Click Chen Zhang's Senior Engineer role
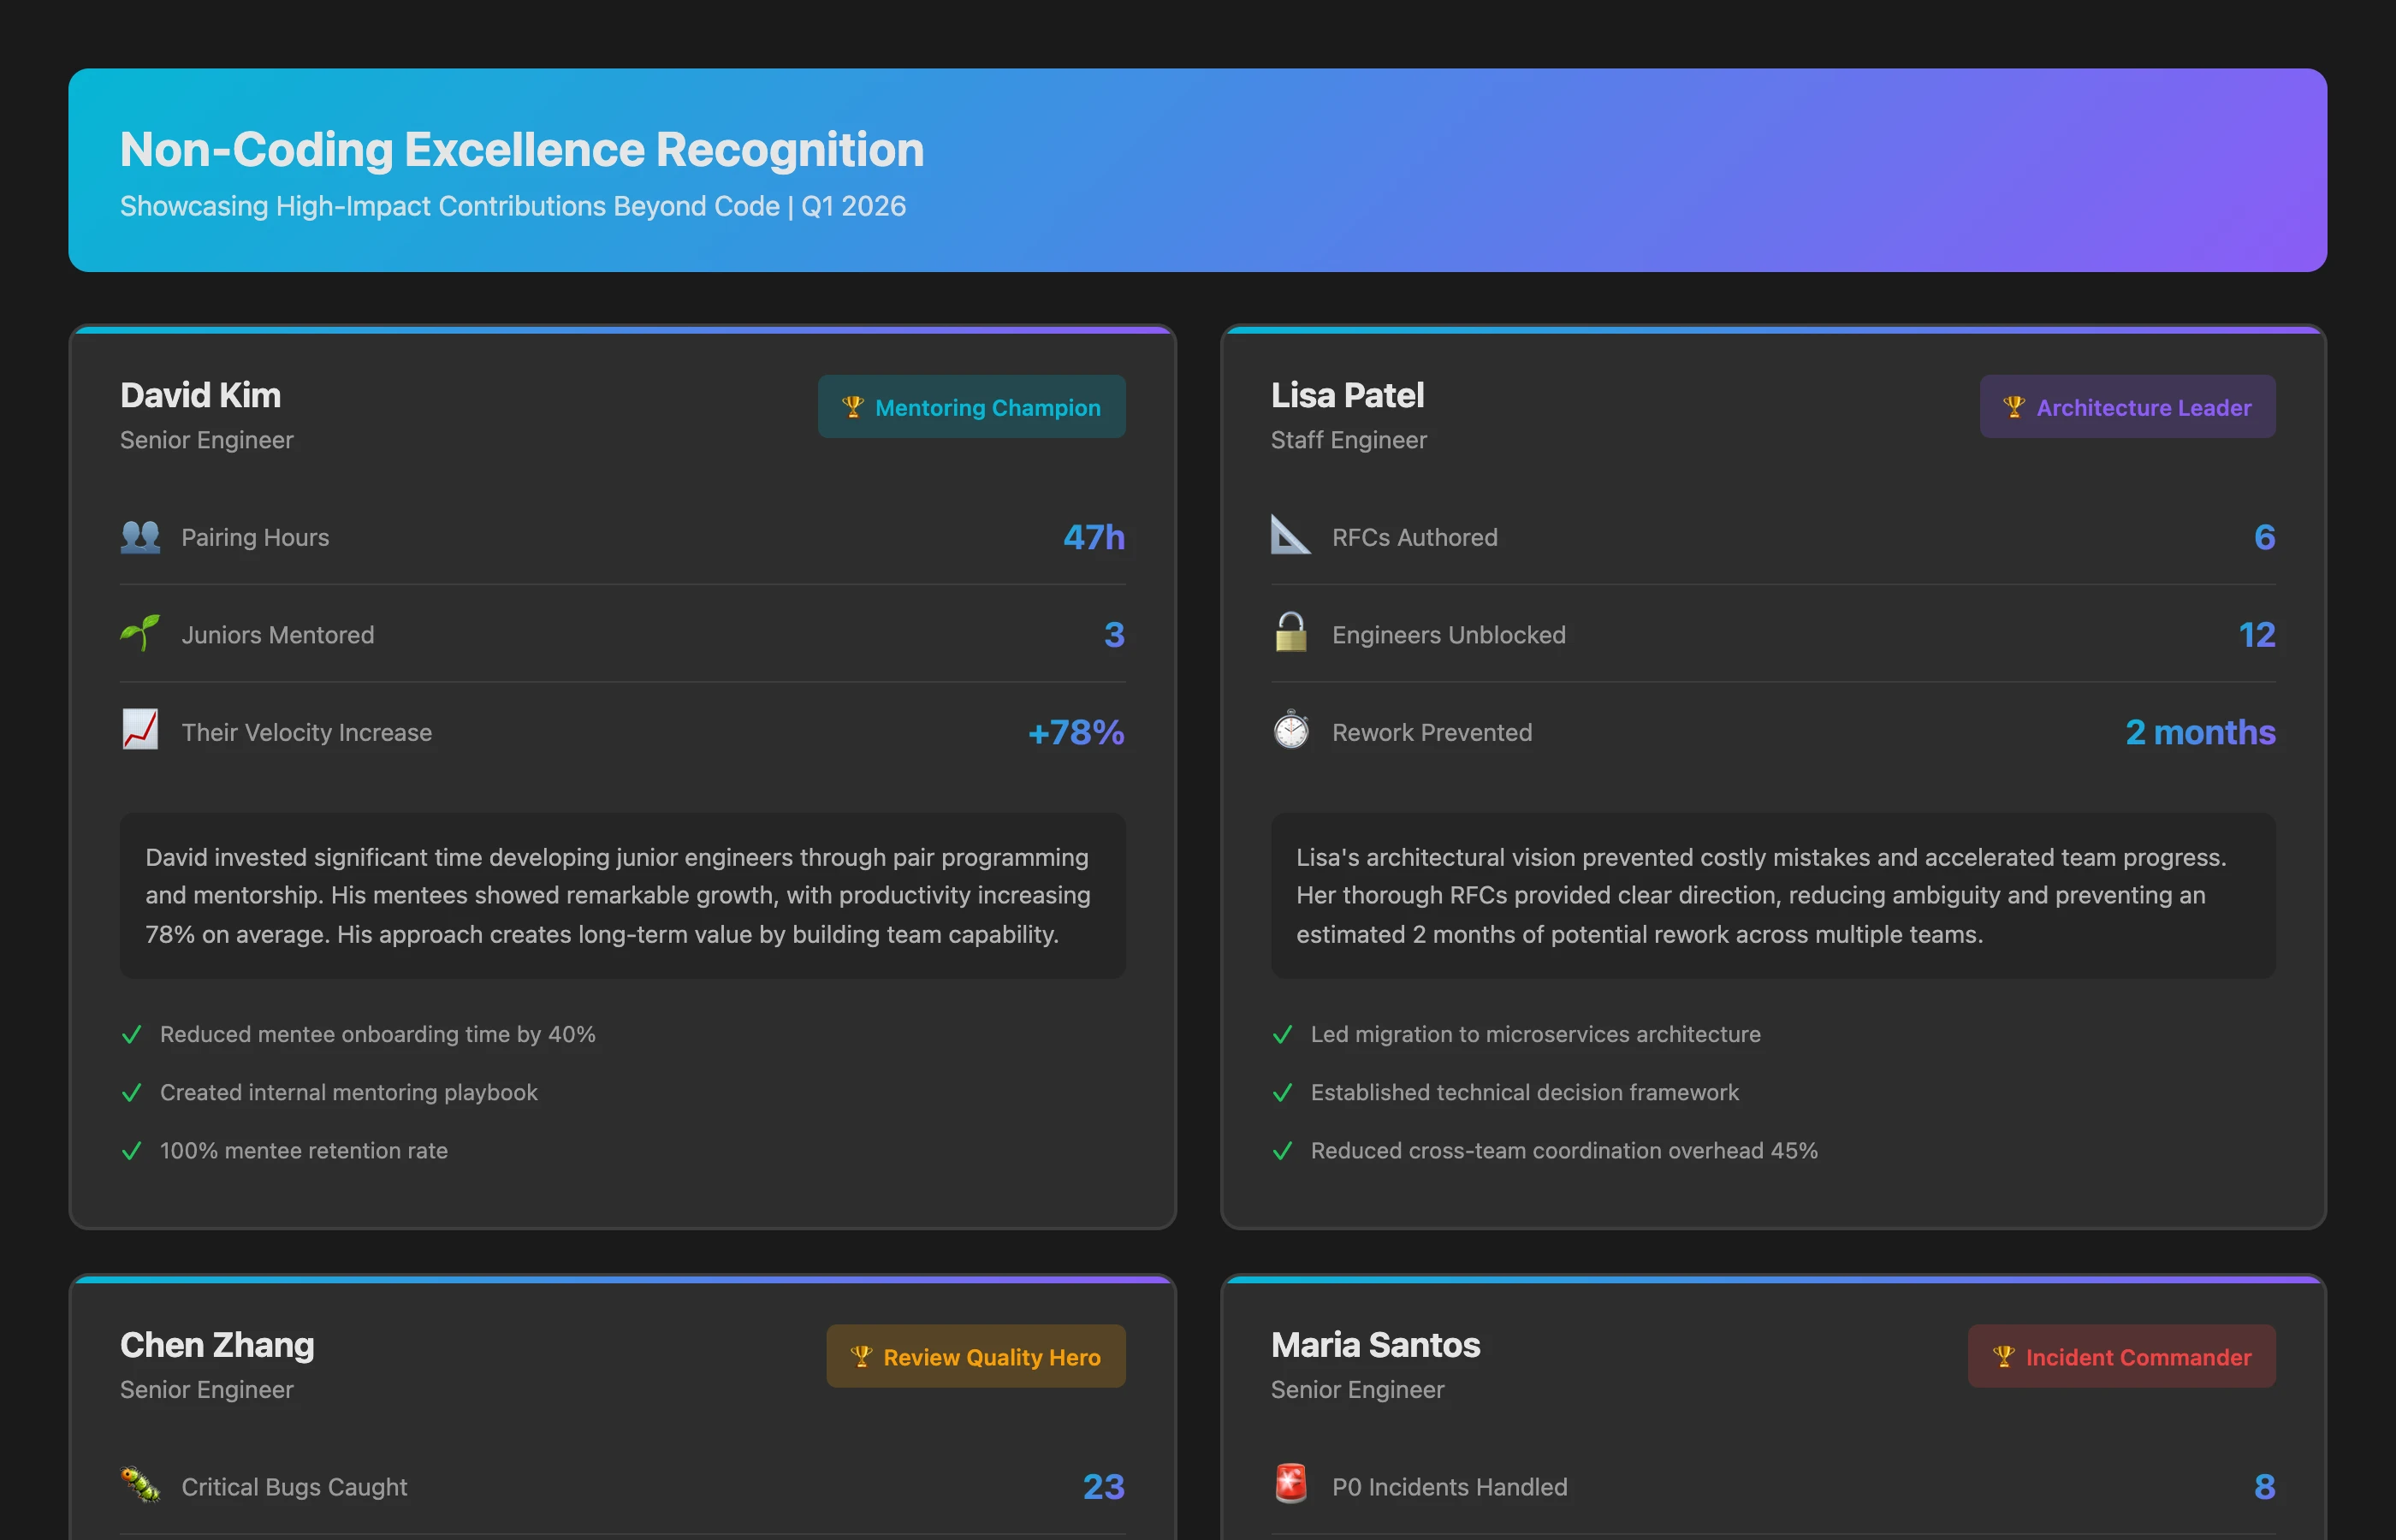 coord(206,1390)
